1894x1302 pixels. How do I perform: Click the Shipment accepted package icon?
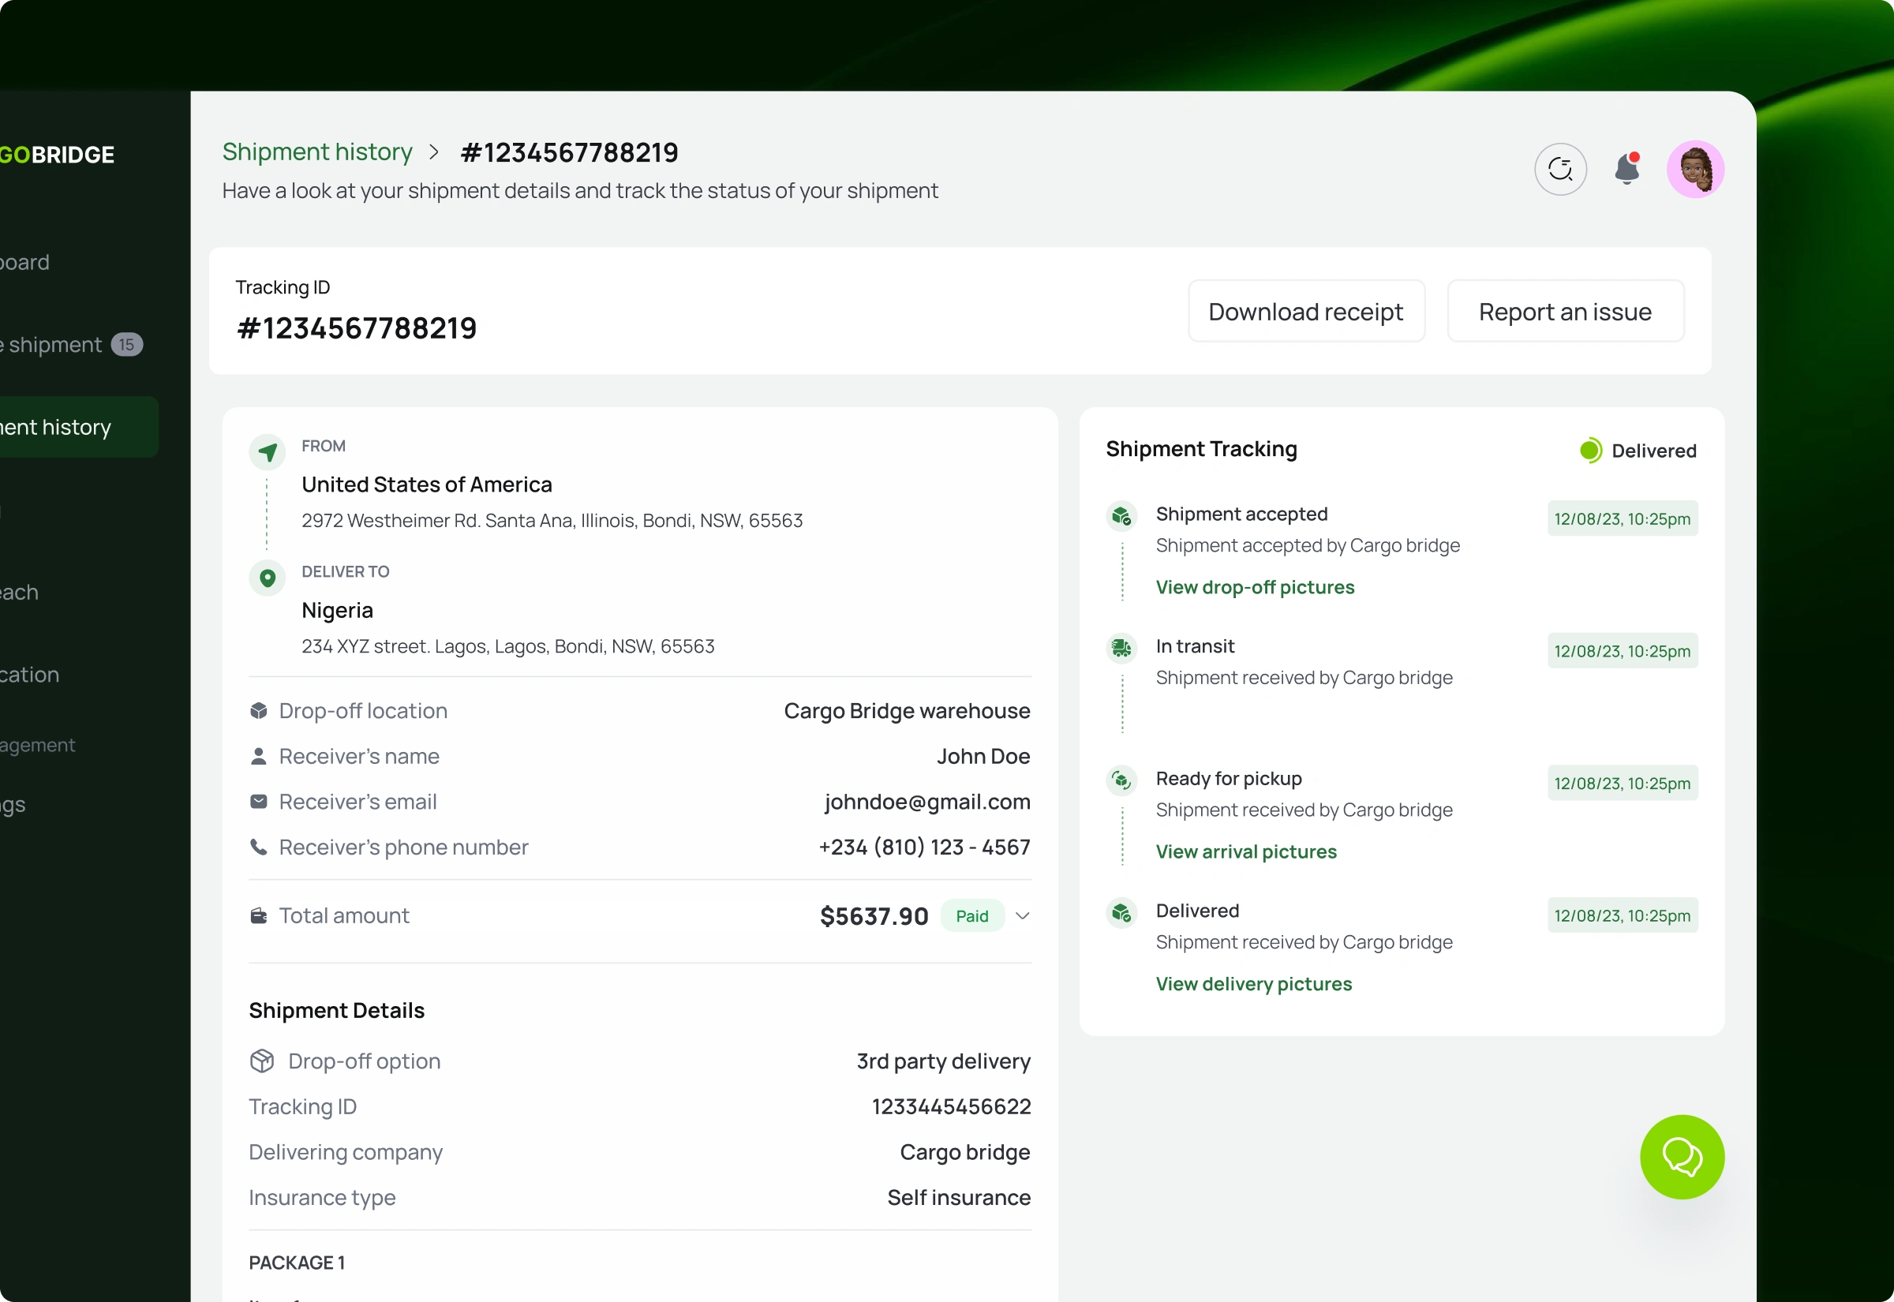coord(1121,515)
